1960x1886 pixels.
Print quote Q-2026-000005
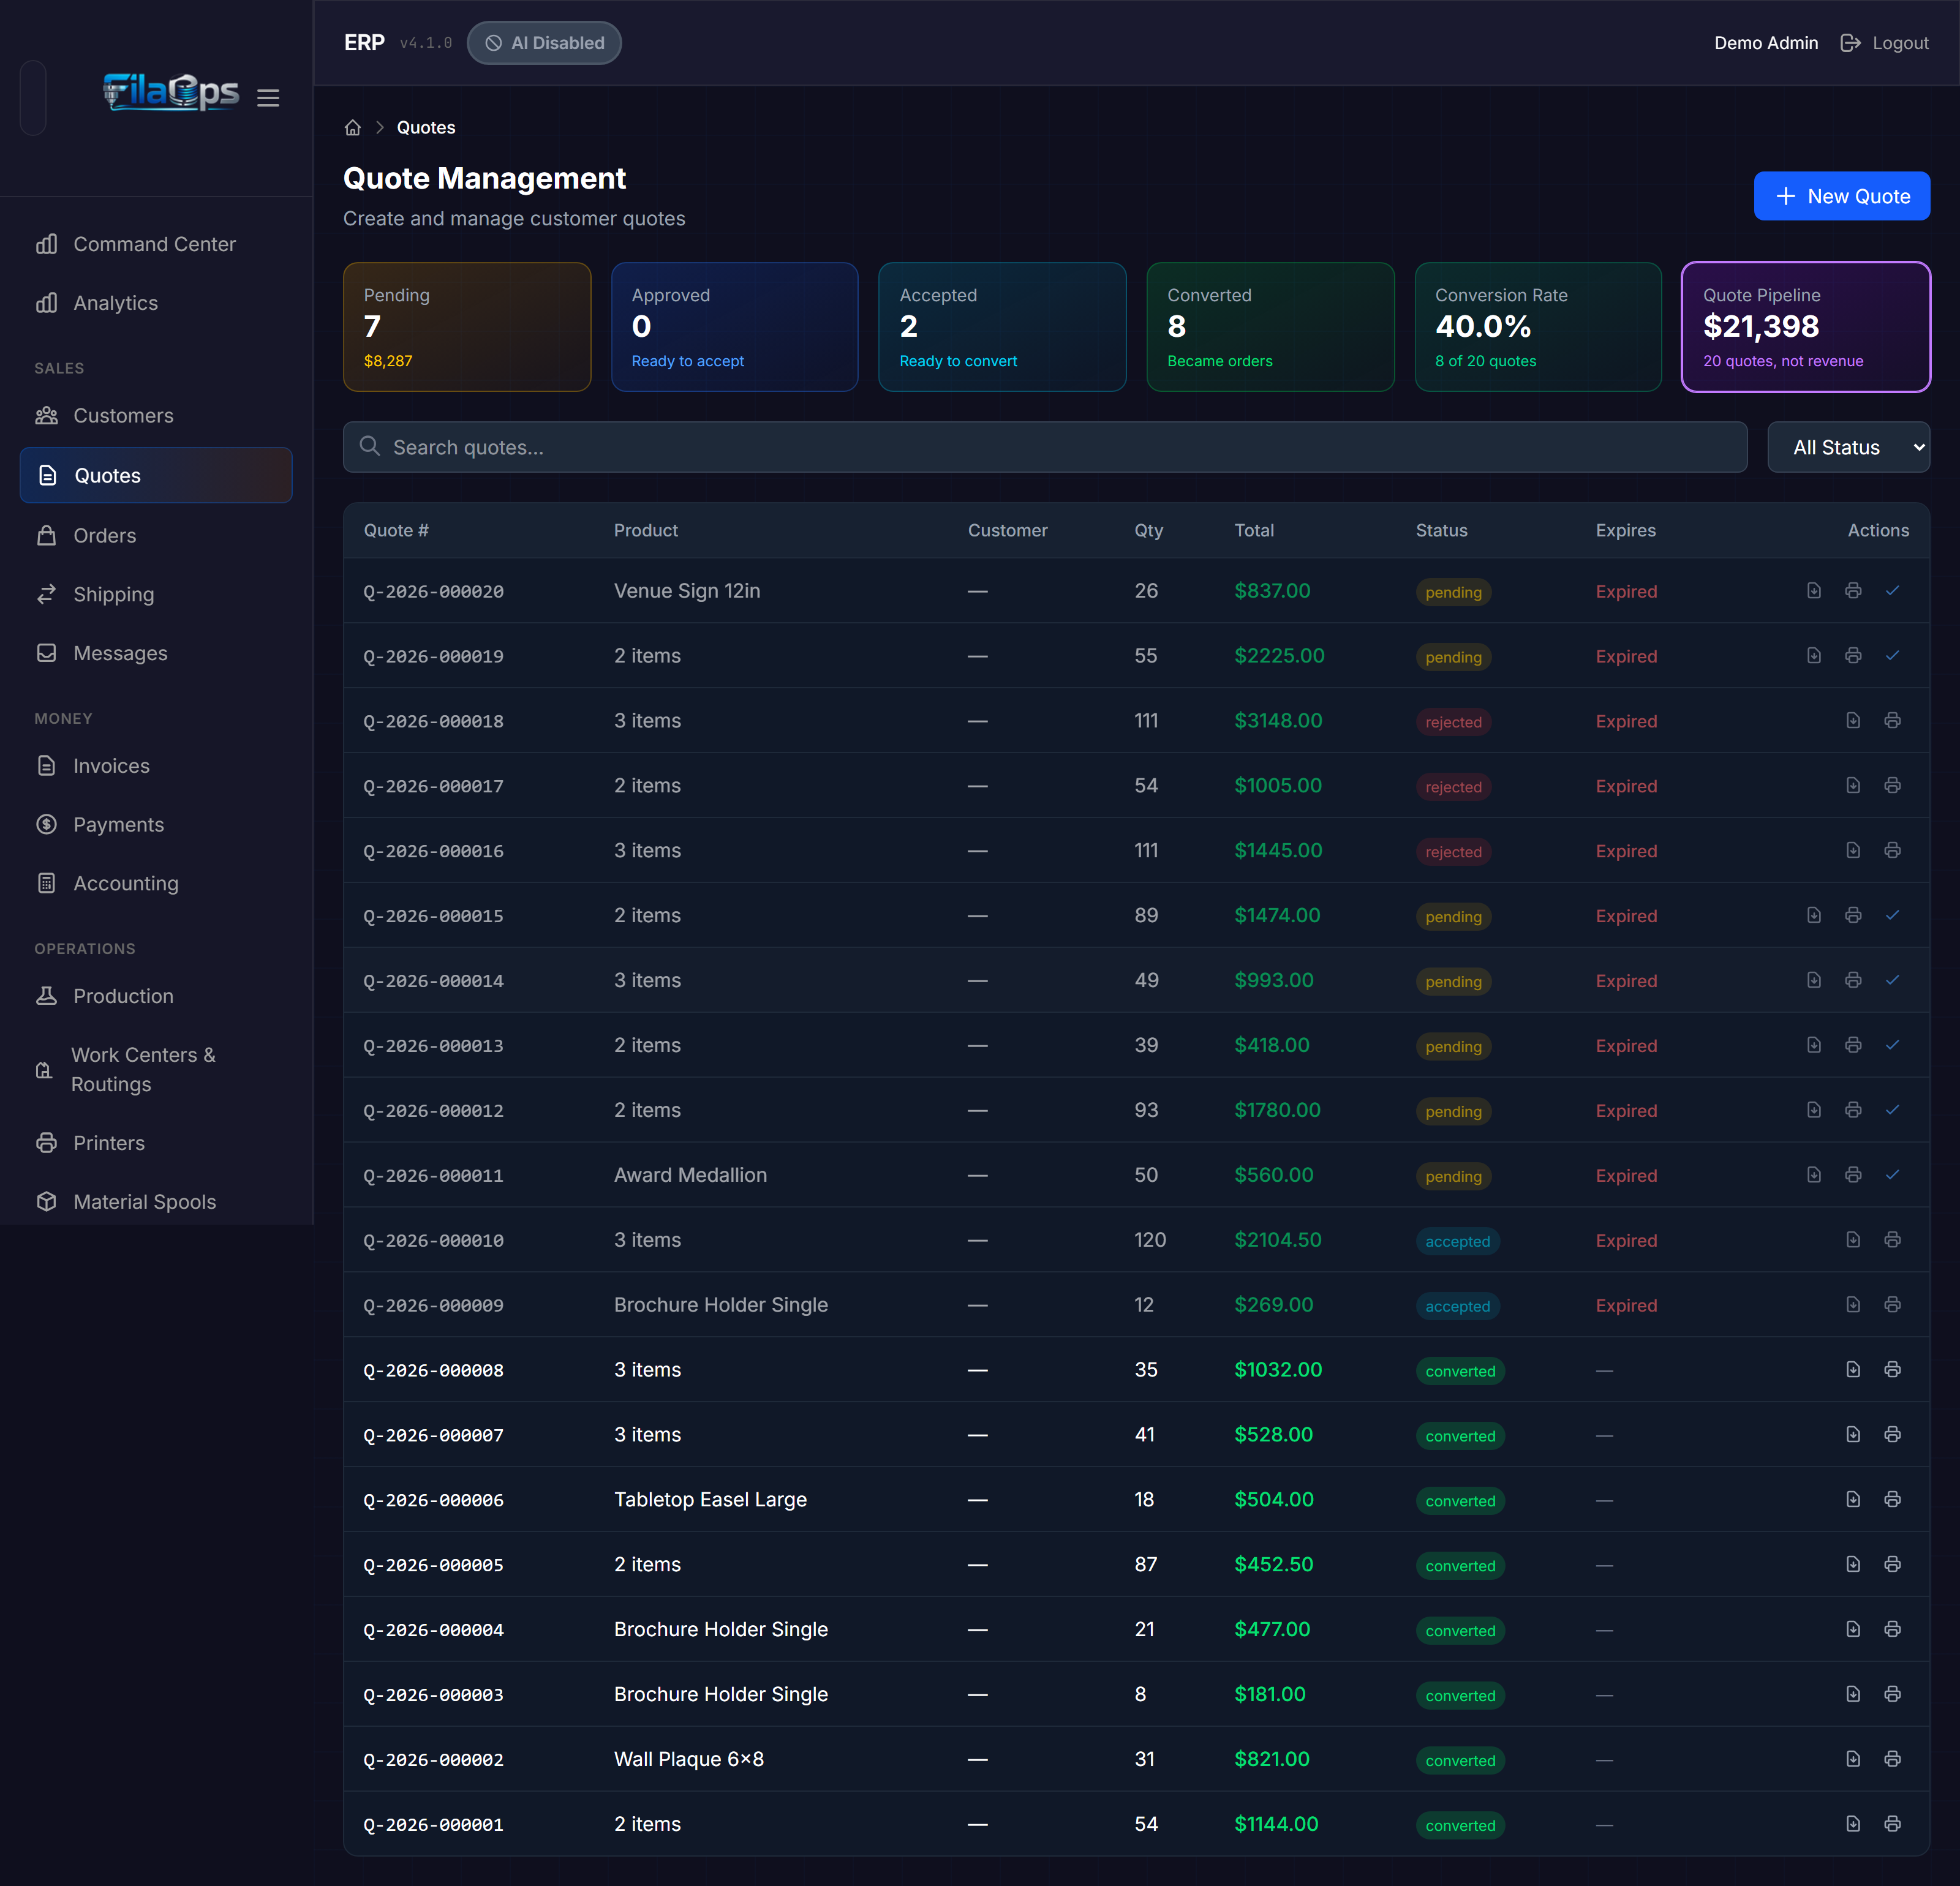1892,1565
